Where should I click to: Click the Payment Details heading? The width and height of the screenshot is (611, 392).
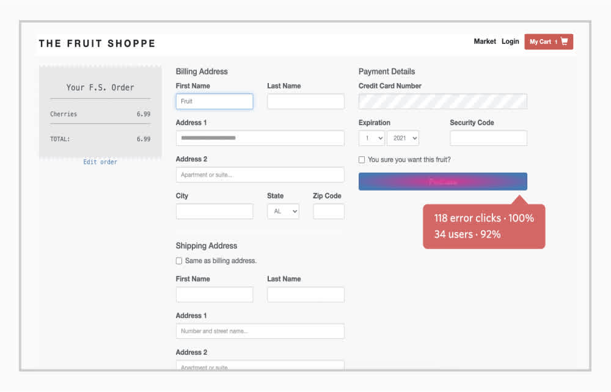[387, 71]
